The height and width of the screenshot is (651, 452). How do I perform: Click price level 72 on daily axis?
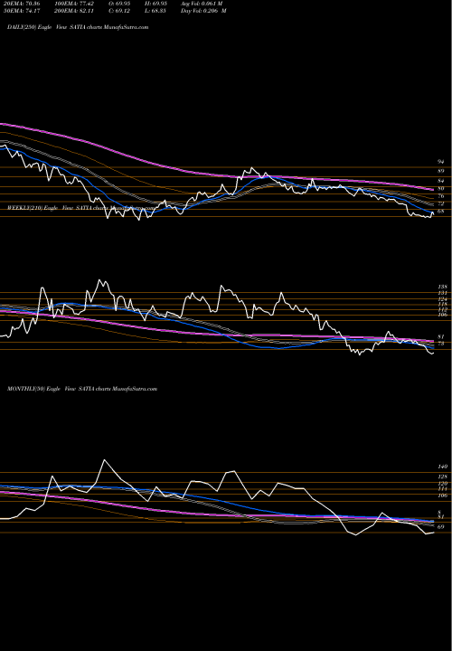pos(441,203)
